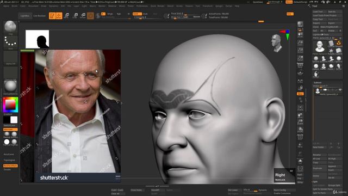Screen dimensions: 348x196
Task: Click the Live Boolean button
Action: (39, 16)
